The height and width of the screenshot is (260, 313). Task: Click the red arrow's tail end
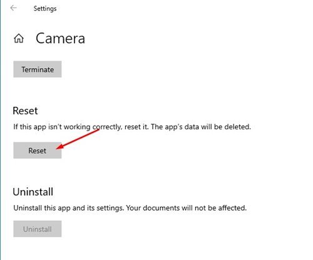(98, 131)
